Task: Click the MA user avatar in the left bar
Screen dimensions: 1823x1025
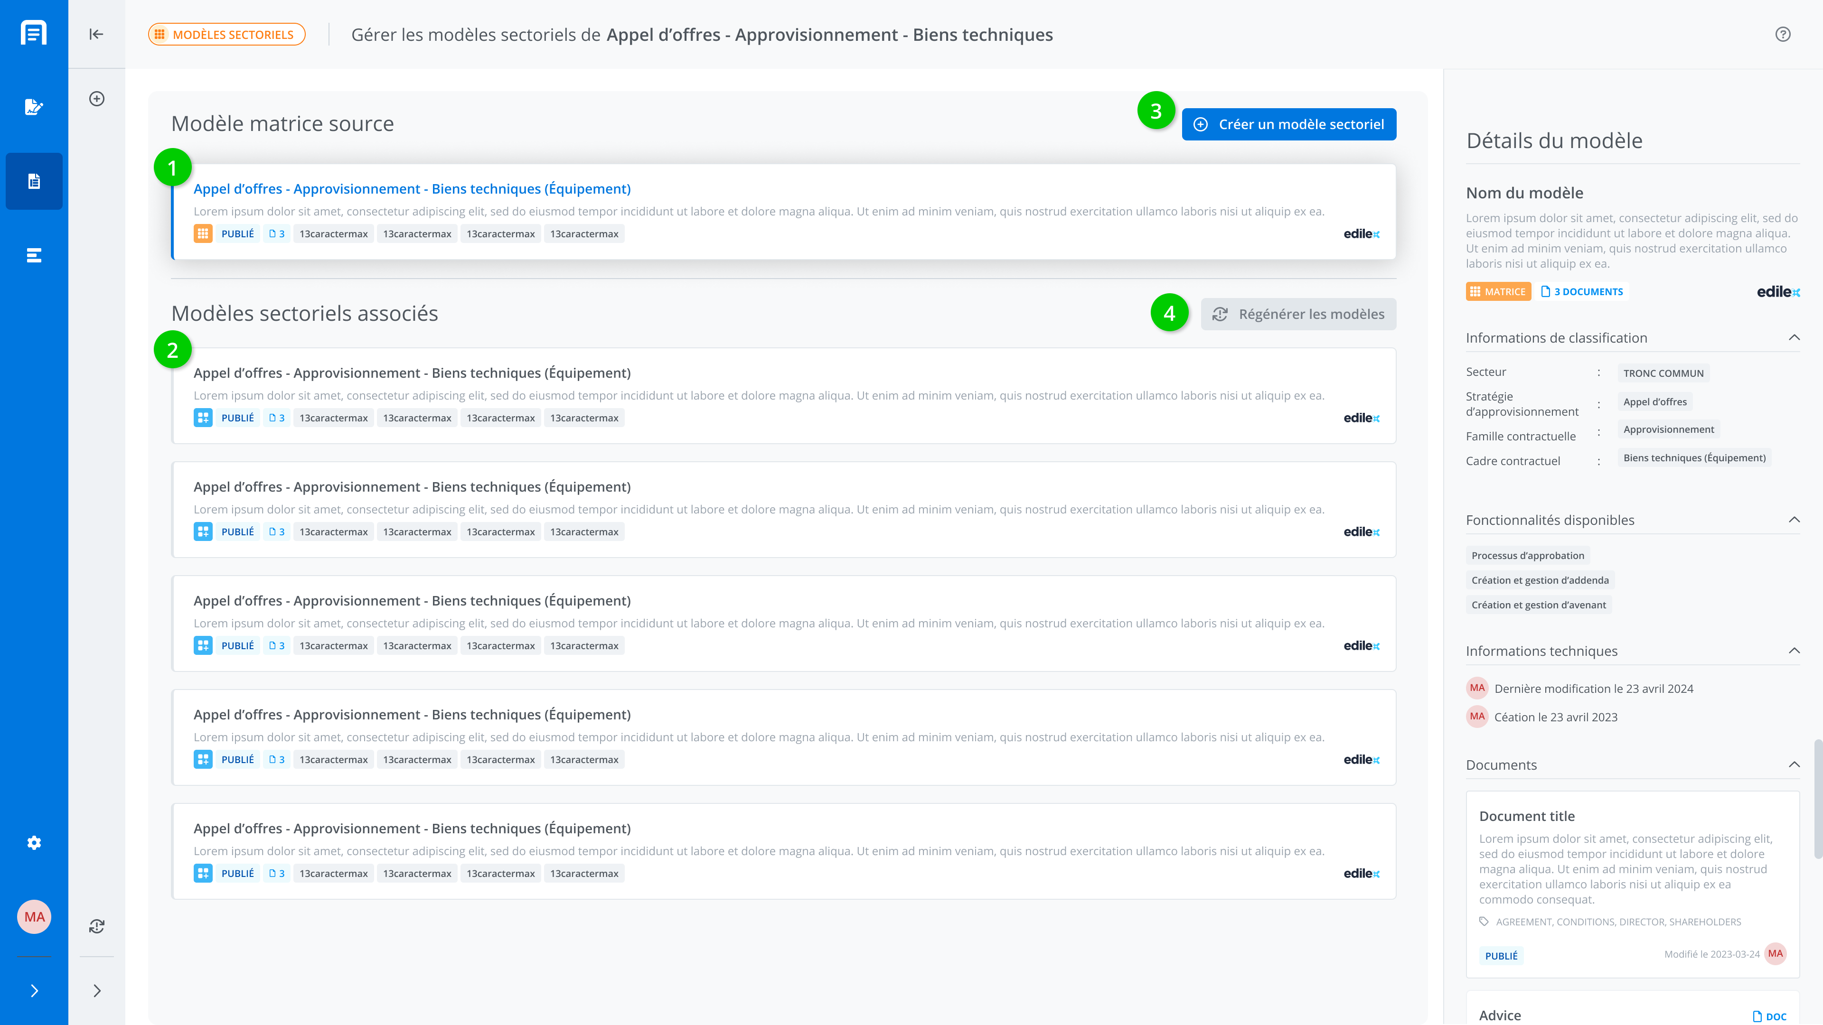Action: coord(34,917)
